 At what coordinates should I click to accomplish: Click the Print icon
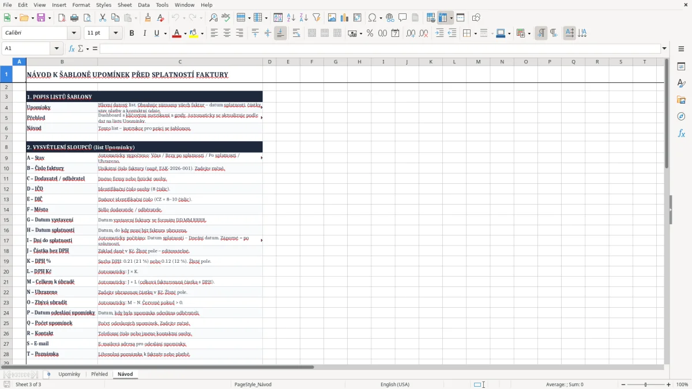click(x=74, y=18)
